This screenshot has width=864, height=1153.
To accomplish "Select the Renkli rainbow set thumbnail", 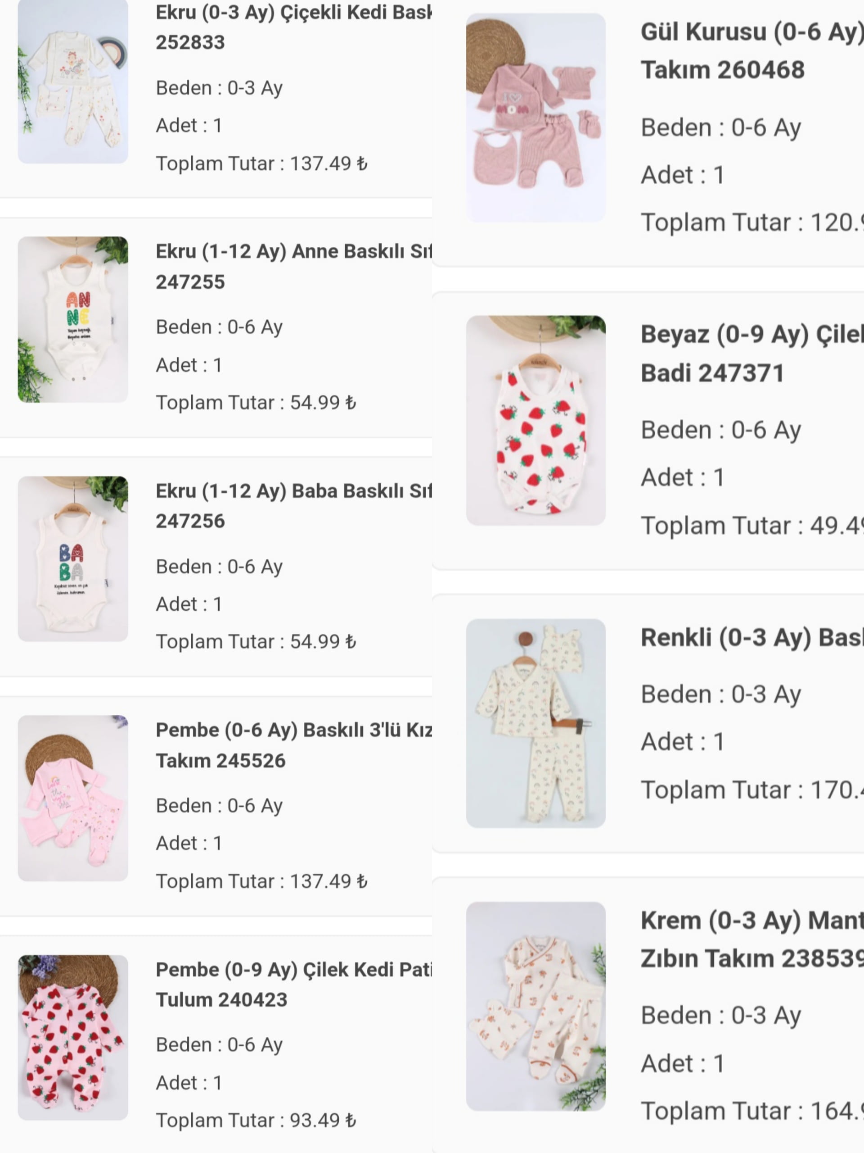I will coord(535,723).
